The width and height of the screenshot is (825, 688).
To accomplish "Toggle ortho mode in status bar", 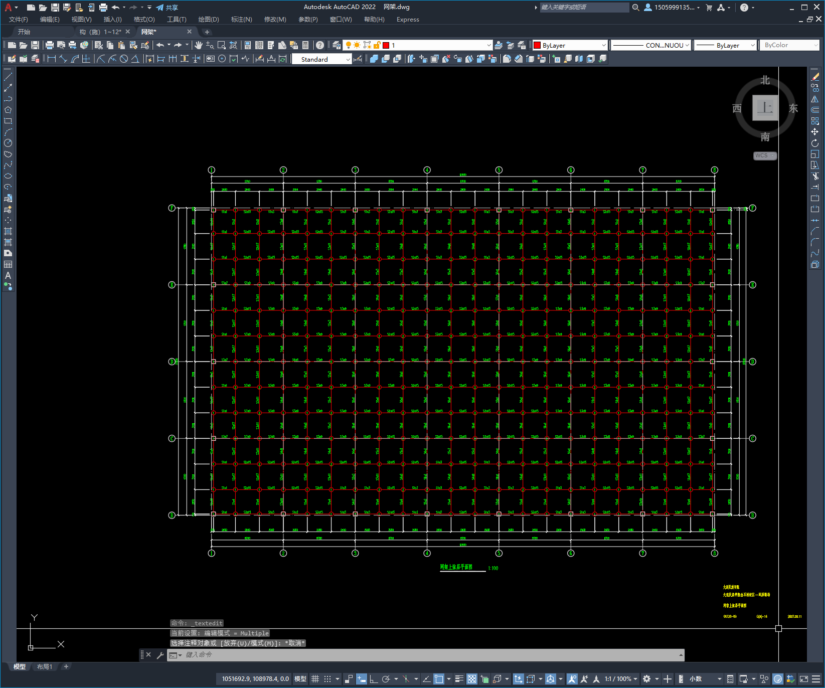I will [x=374, y=679].
